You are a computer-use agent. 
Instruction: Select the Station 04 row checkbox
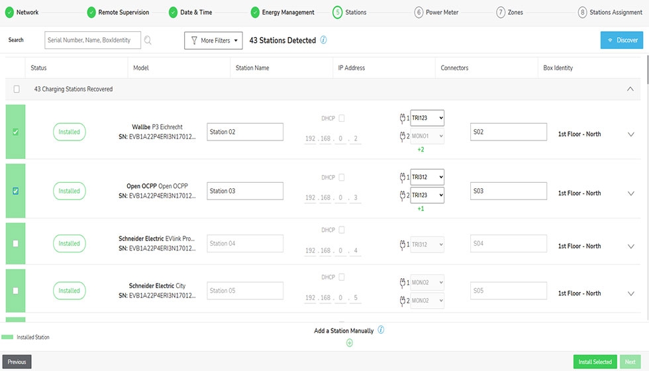16,243
